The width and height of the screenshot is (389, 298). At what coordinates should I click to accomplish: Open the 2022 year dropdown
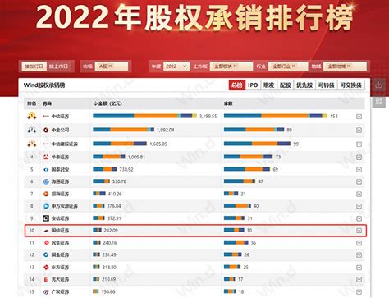pyautogui.click(x=176, y=66)
